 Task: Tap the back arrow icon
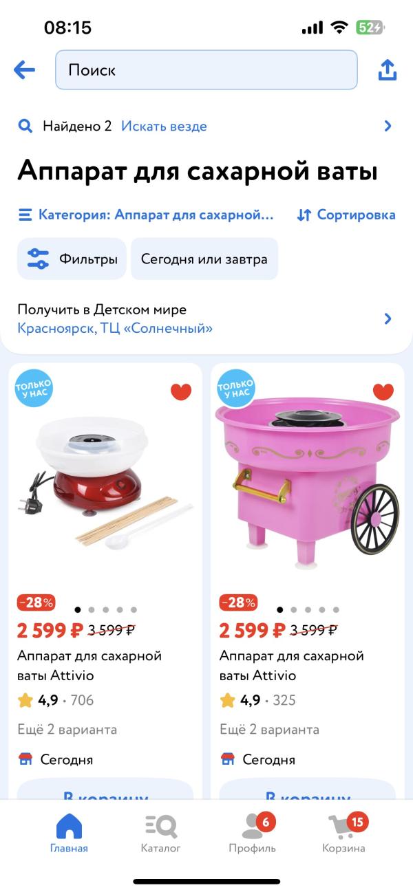24,69
